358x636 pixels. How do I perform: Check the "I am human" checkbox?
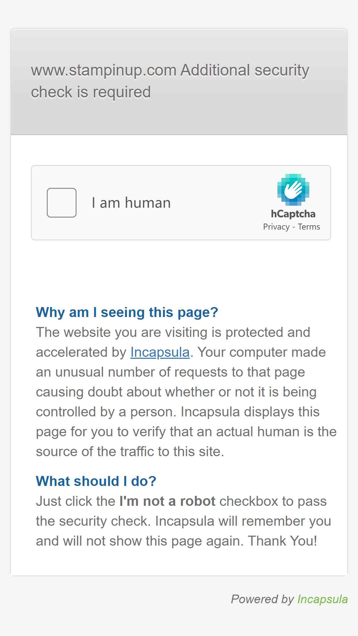point(62,203)
